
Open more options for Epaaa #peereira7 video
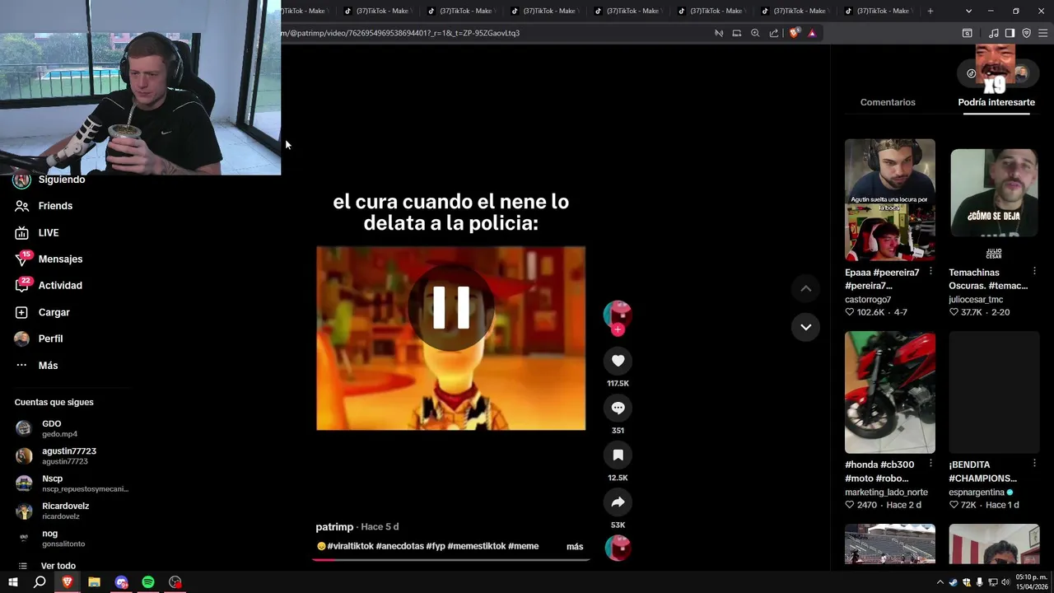click(930, 272)
